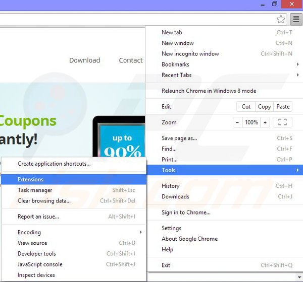Viewport: 303px width, 282px height.
Task: Click the Contact link on the webpage
Action: click(x=131, y=60)
